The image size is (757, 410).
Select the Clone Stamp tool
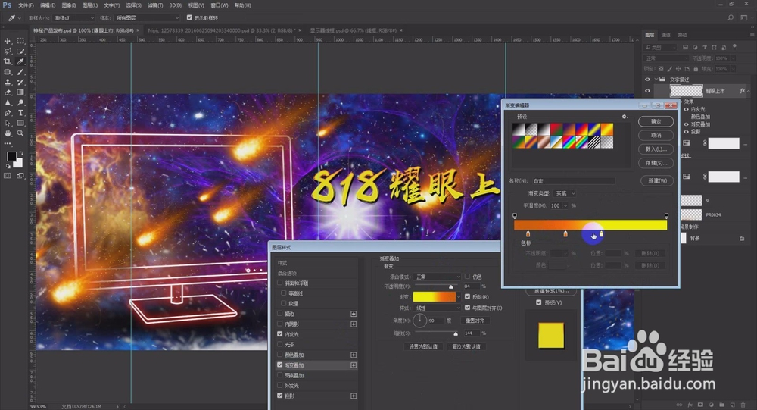8,82
